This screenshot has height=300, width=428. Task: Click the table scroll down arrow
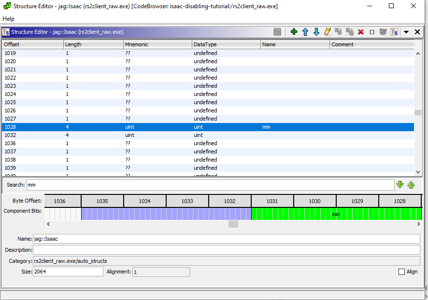click(418, 172)
